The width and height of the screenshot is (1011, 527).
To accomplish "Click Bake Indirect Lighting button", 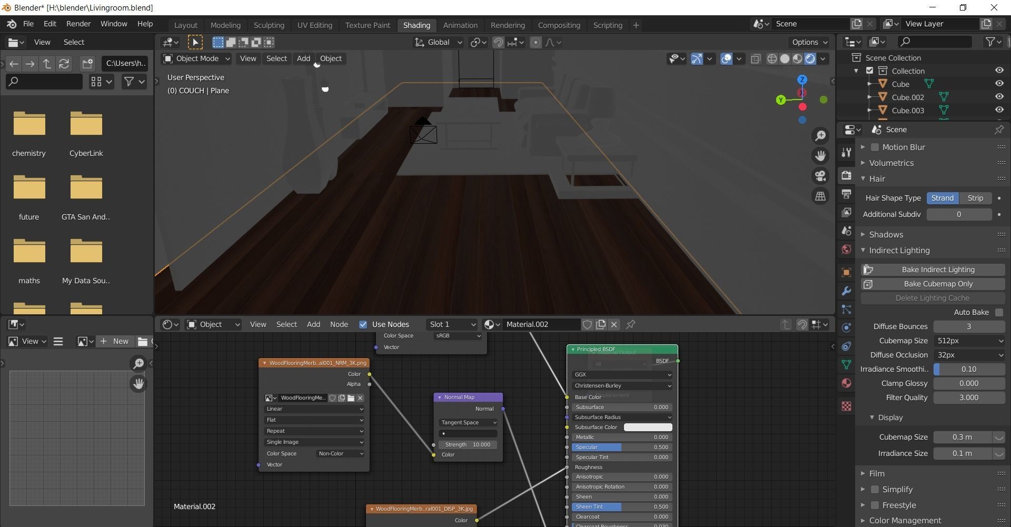I will coord(933,270).
